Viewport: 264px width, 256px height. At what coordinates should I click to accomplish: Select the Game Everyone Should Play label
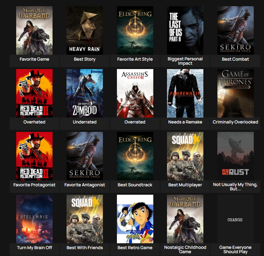click(235, 249)
